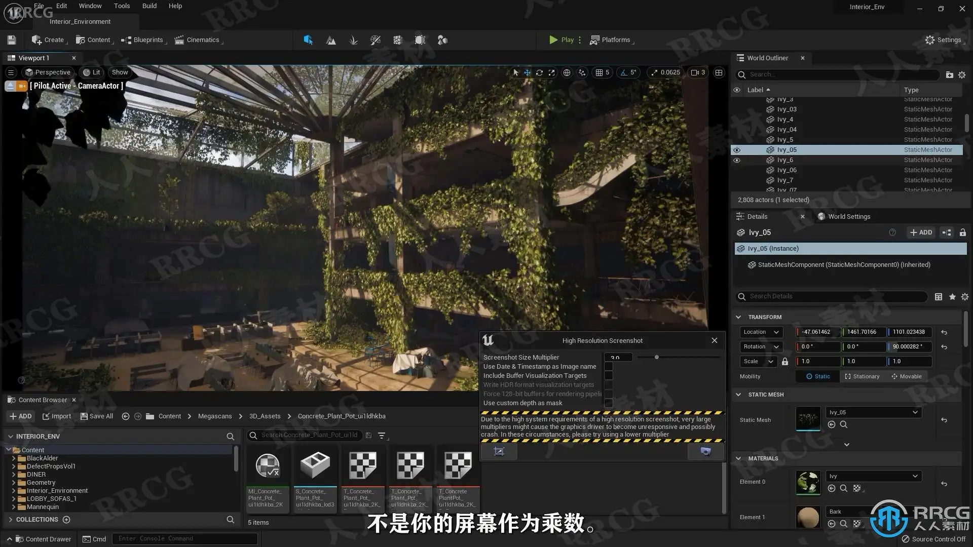The height and width of the screenshot is (547, 973).
Task: Open the Ivy_05 static mesh dropdown
Action: point(874,412)
